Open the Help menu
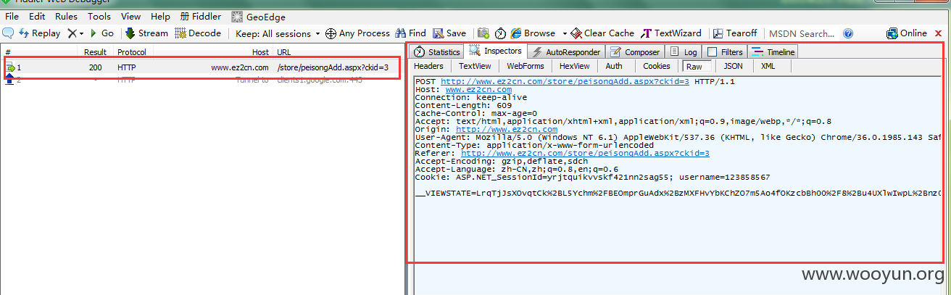 pyautogui.click(x=160, y=17)
